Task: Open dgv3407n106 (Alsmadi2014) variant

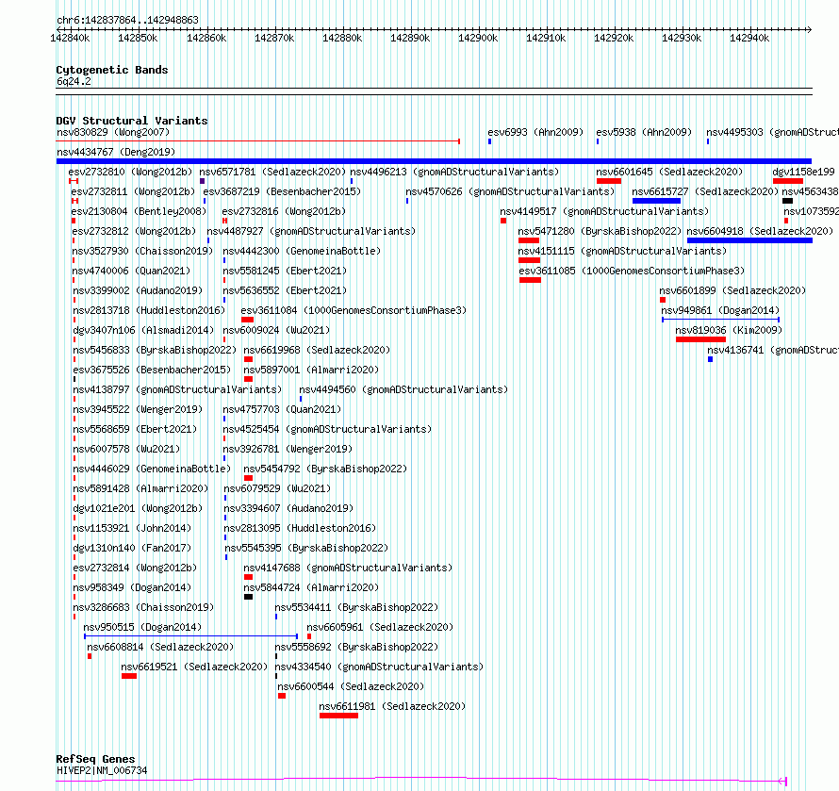Action: (143, 330)
